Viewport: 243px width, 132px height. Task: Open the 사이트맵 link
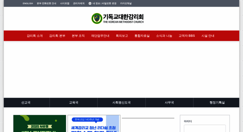(65, 3)
